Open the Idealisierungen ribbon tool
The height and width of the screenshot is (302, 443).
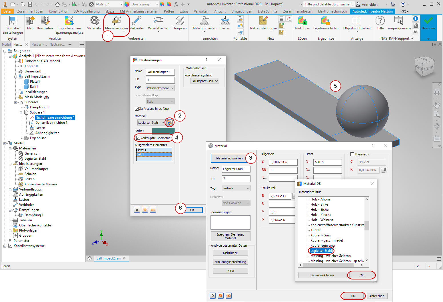[116, 23]
